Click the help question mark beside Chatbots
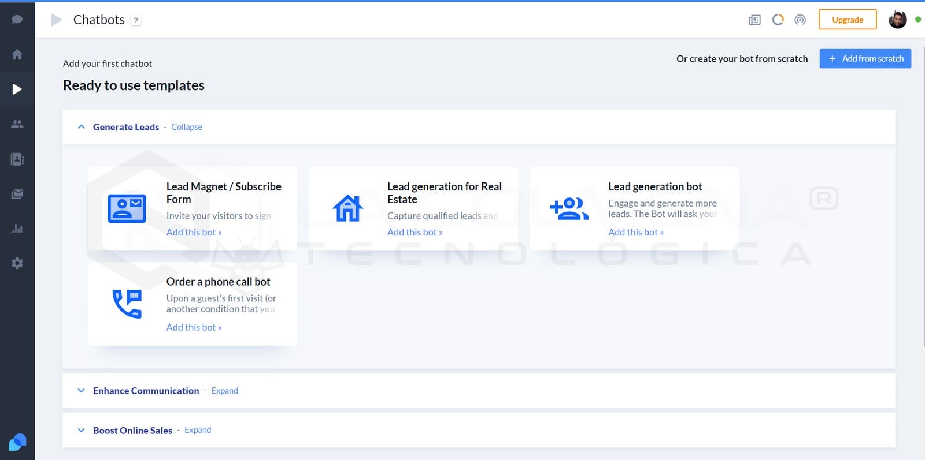This screenshot has width=925, height=460. click(x=136, y=20)
